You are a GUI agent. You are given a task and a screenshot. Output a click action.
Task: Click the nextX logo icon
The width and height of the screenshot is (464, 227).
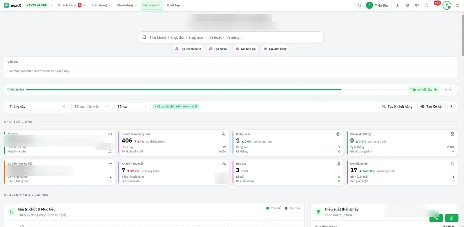point(6,5)
